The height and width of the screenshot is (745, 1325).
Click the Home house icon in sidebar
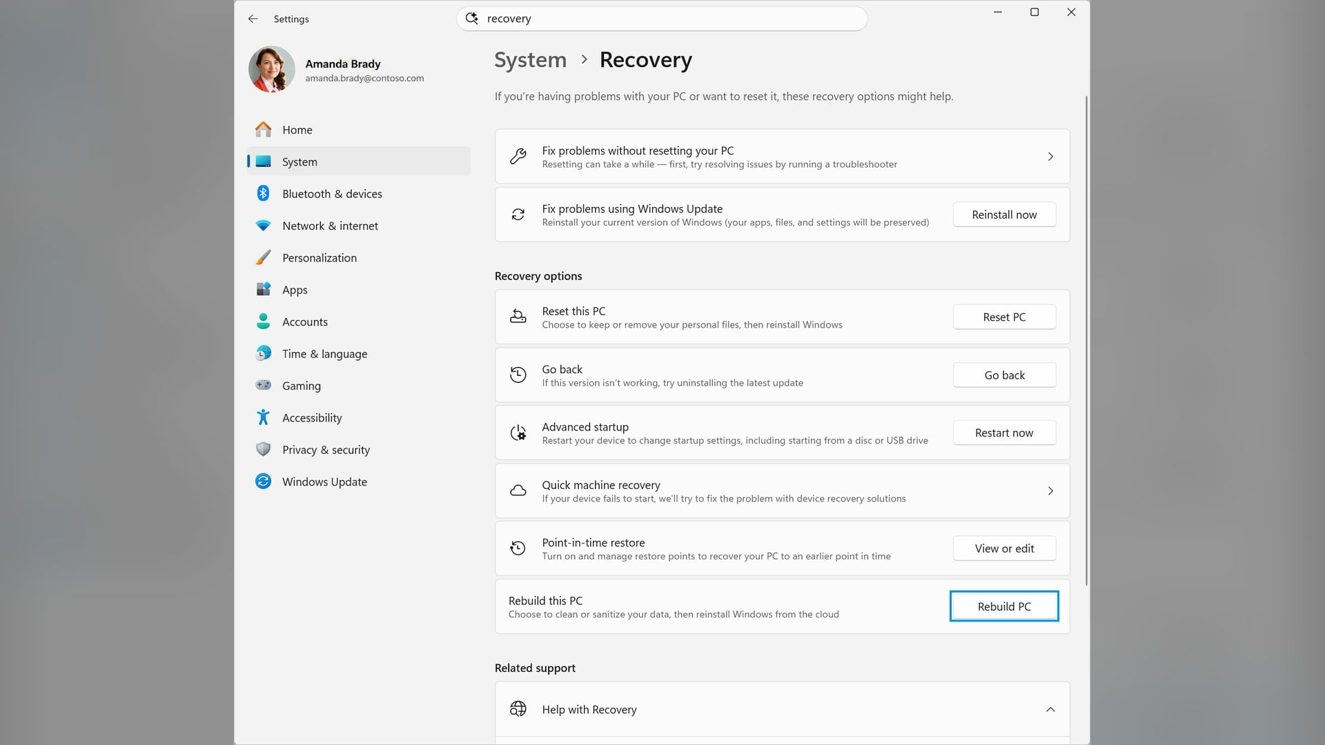click(x=263, y=130)
